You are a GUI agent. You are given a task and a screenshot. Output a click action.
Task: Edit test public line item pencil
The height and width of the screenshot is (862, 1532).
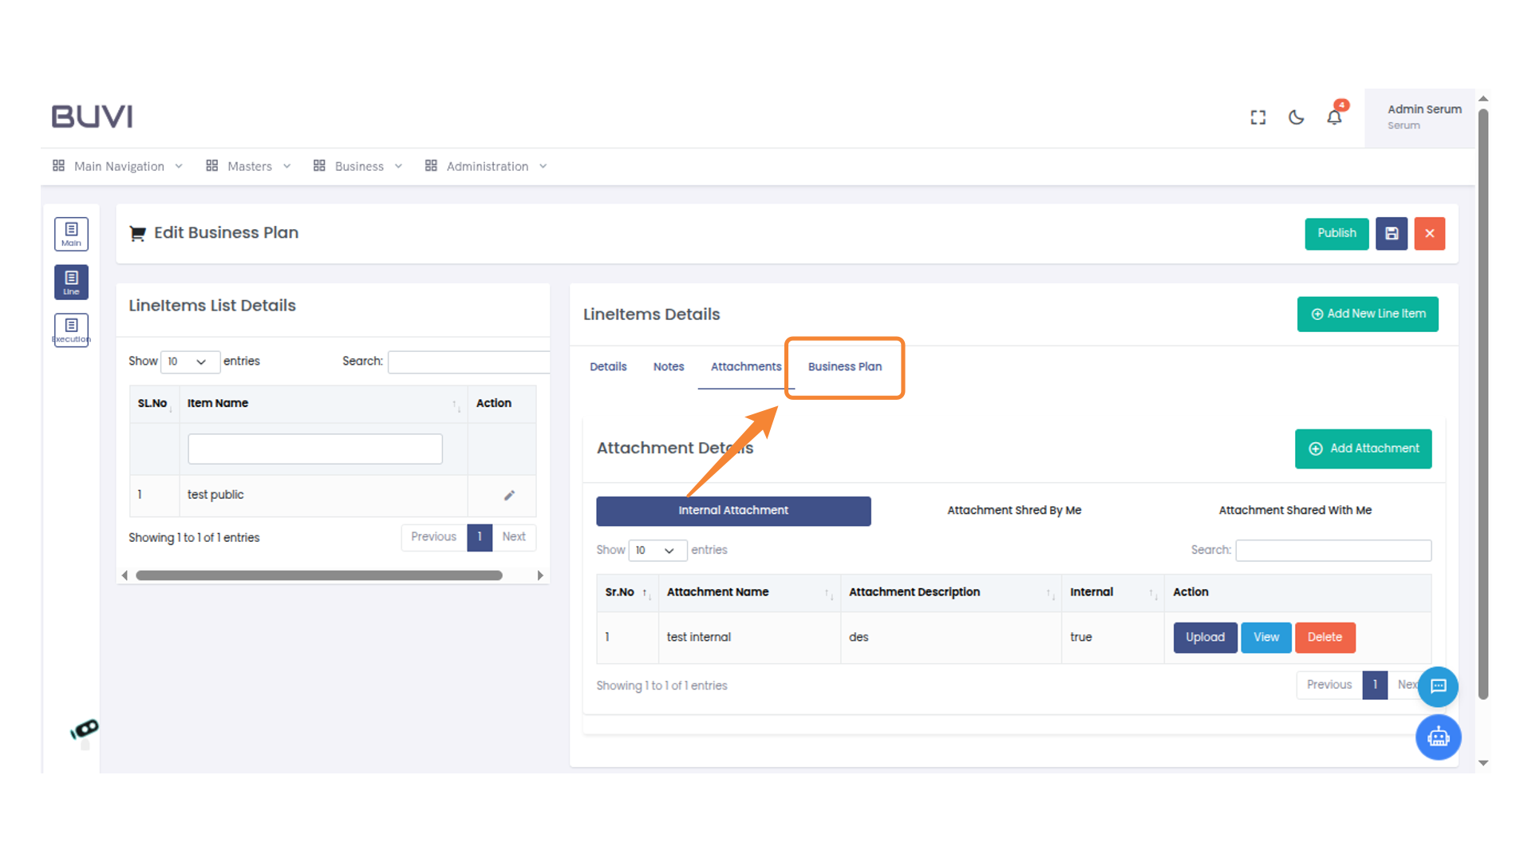click(x=509, y=495)
